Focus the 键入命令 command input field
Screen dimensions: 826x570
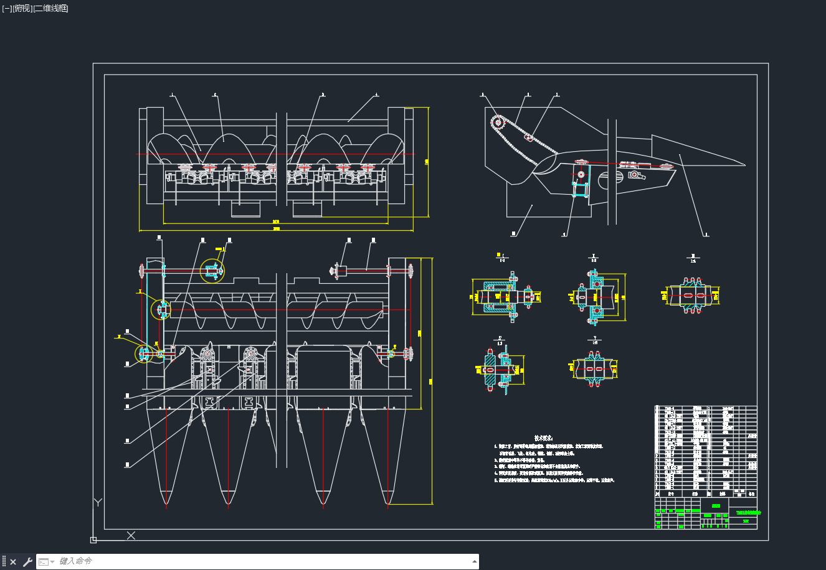(262, 561)
